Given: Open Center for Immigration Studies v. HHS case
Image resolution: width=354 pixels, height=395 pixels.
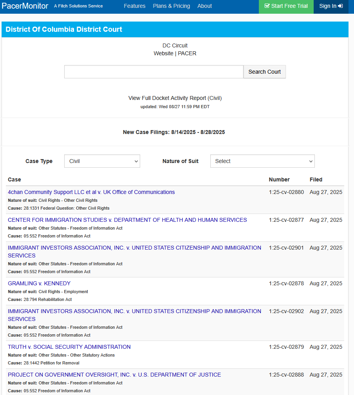Looking at the screenshot, I should tap(127, 220).
